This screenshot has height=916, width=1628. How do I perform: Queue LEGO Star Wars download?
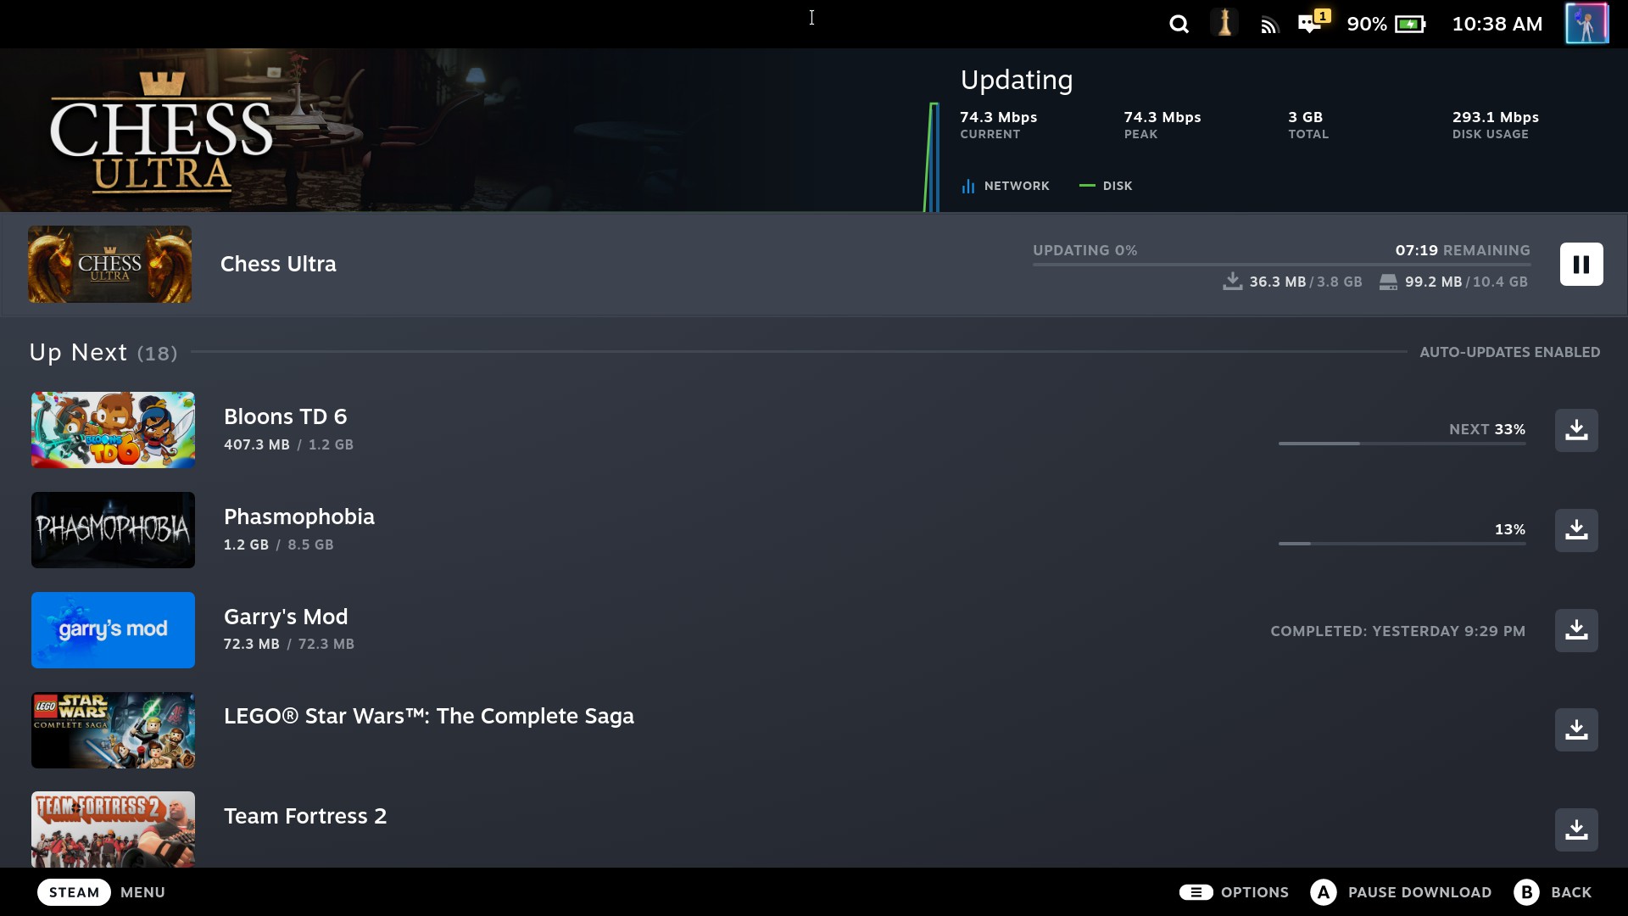pyautogui.click(x=1575, y=729)
